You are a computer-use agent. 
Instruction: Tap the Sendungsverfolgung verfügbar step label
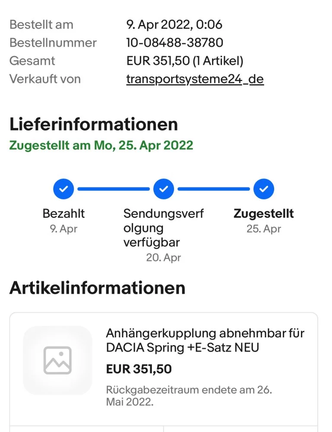pyautogui.click(x=163, y=228)
